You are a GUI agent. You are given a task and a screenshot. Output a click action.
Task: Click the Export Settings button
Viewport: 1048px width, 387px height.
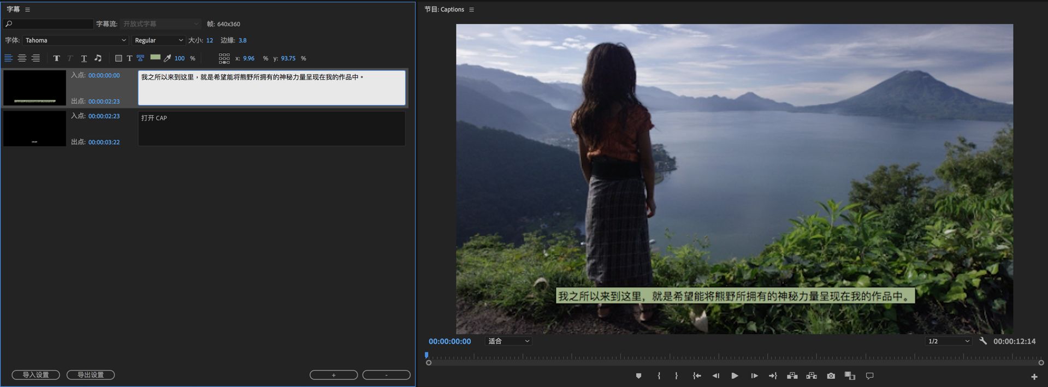(91, 375)
